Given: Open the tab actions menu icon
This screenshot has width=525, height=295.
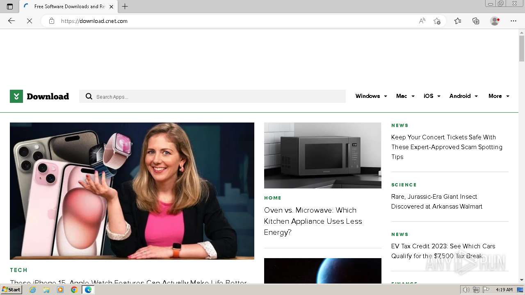Looking at the screenshot, I should click(x=10, y=7).
